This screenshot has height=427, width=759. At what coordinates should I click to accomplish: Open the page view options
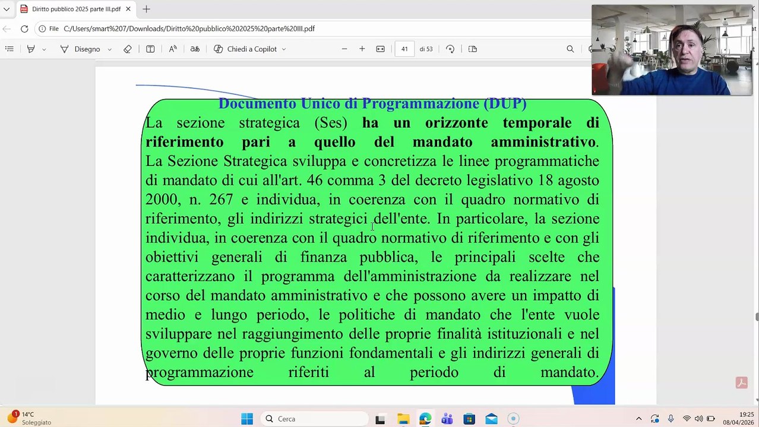[x=473, y=49]
